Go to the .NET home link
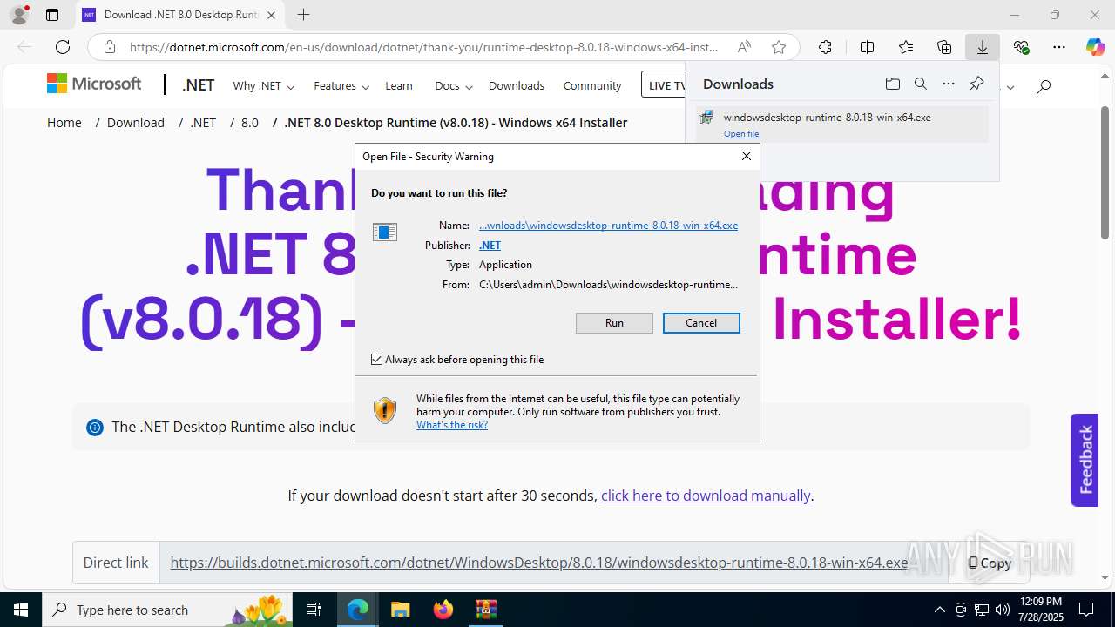Image resolution: width=1115 pixels, height=627 pixels. coord(199,84)
